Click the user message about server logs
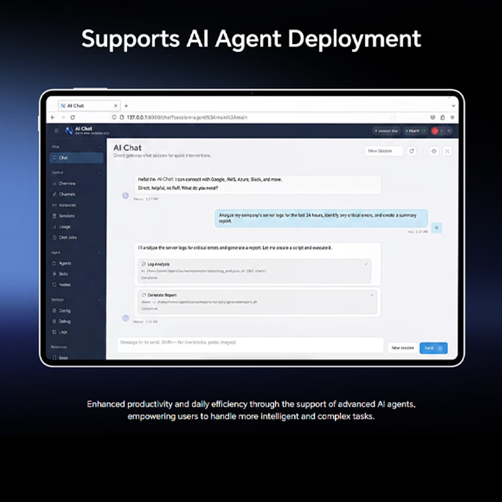Viewport: 502px width, 502px height. pos(321,218)
